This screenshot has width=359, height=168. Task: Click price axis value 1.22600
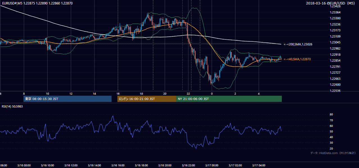[x=335, y=85]
